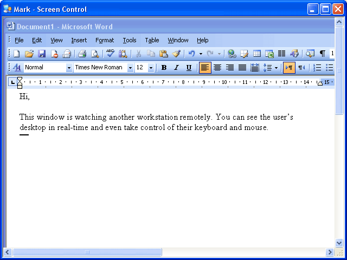This screenshot has width=347, height=260.
Task: Click the word "Hi," in the document
Action: pos(24,96)
